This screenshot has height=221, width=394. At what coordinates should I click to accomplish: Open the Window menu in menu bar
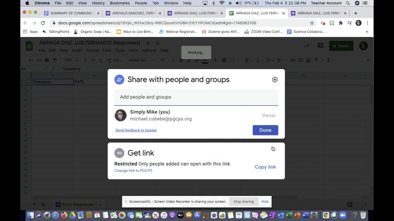(x=171, y=3)
